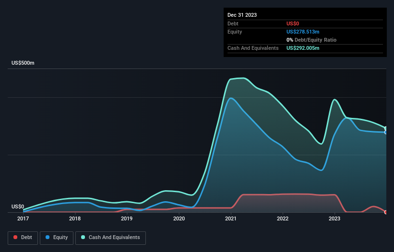Image resolution: width=394 pixels, height=252 pixels.
Task: Click the 2023 x-axis label
Action: [x=334, y=218]
